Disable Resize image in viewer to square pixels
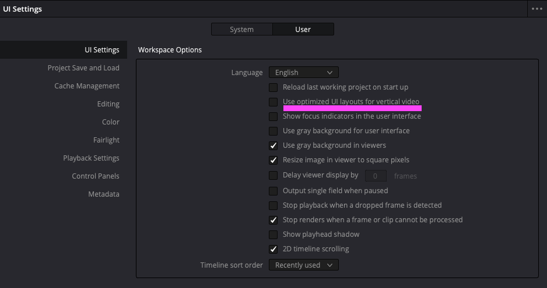The height and width of the screenshot is (288, 547). (x=273, y=160)
